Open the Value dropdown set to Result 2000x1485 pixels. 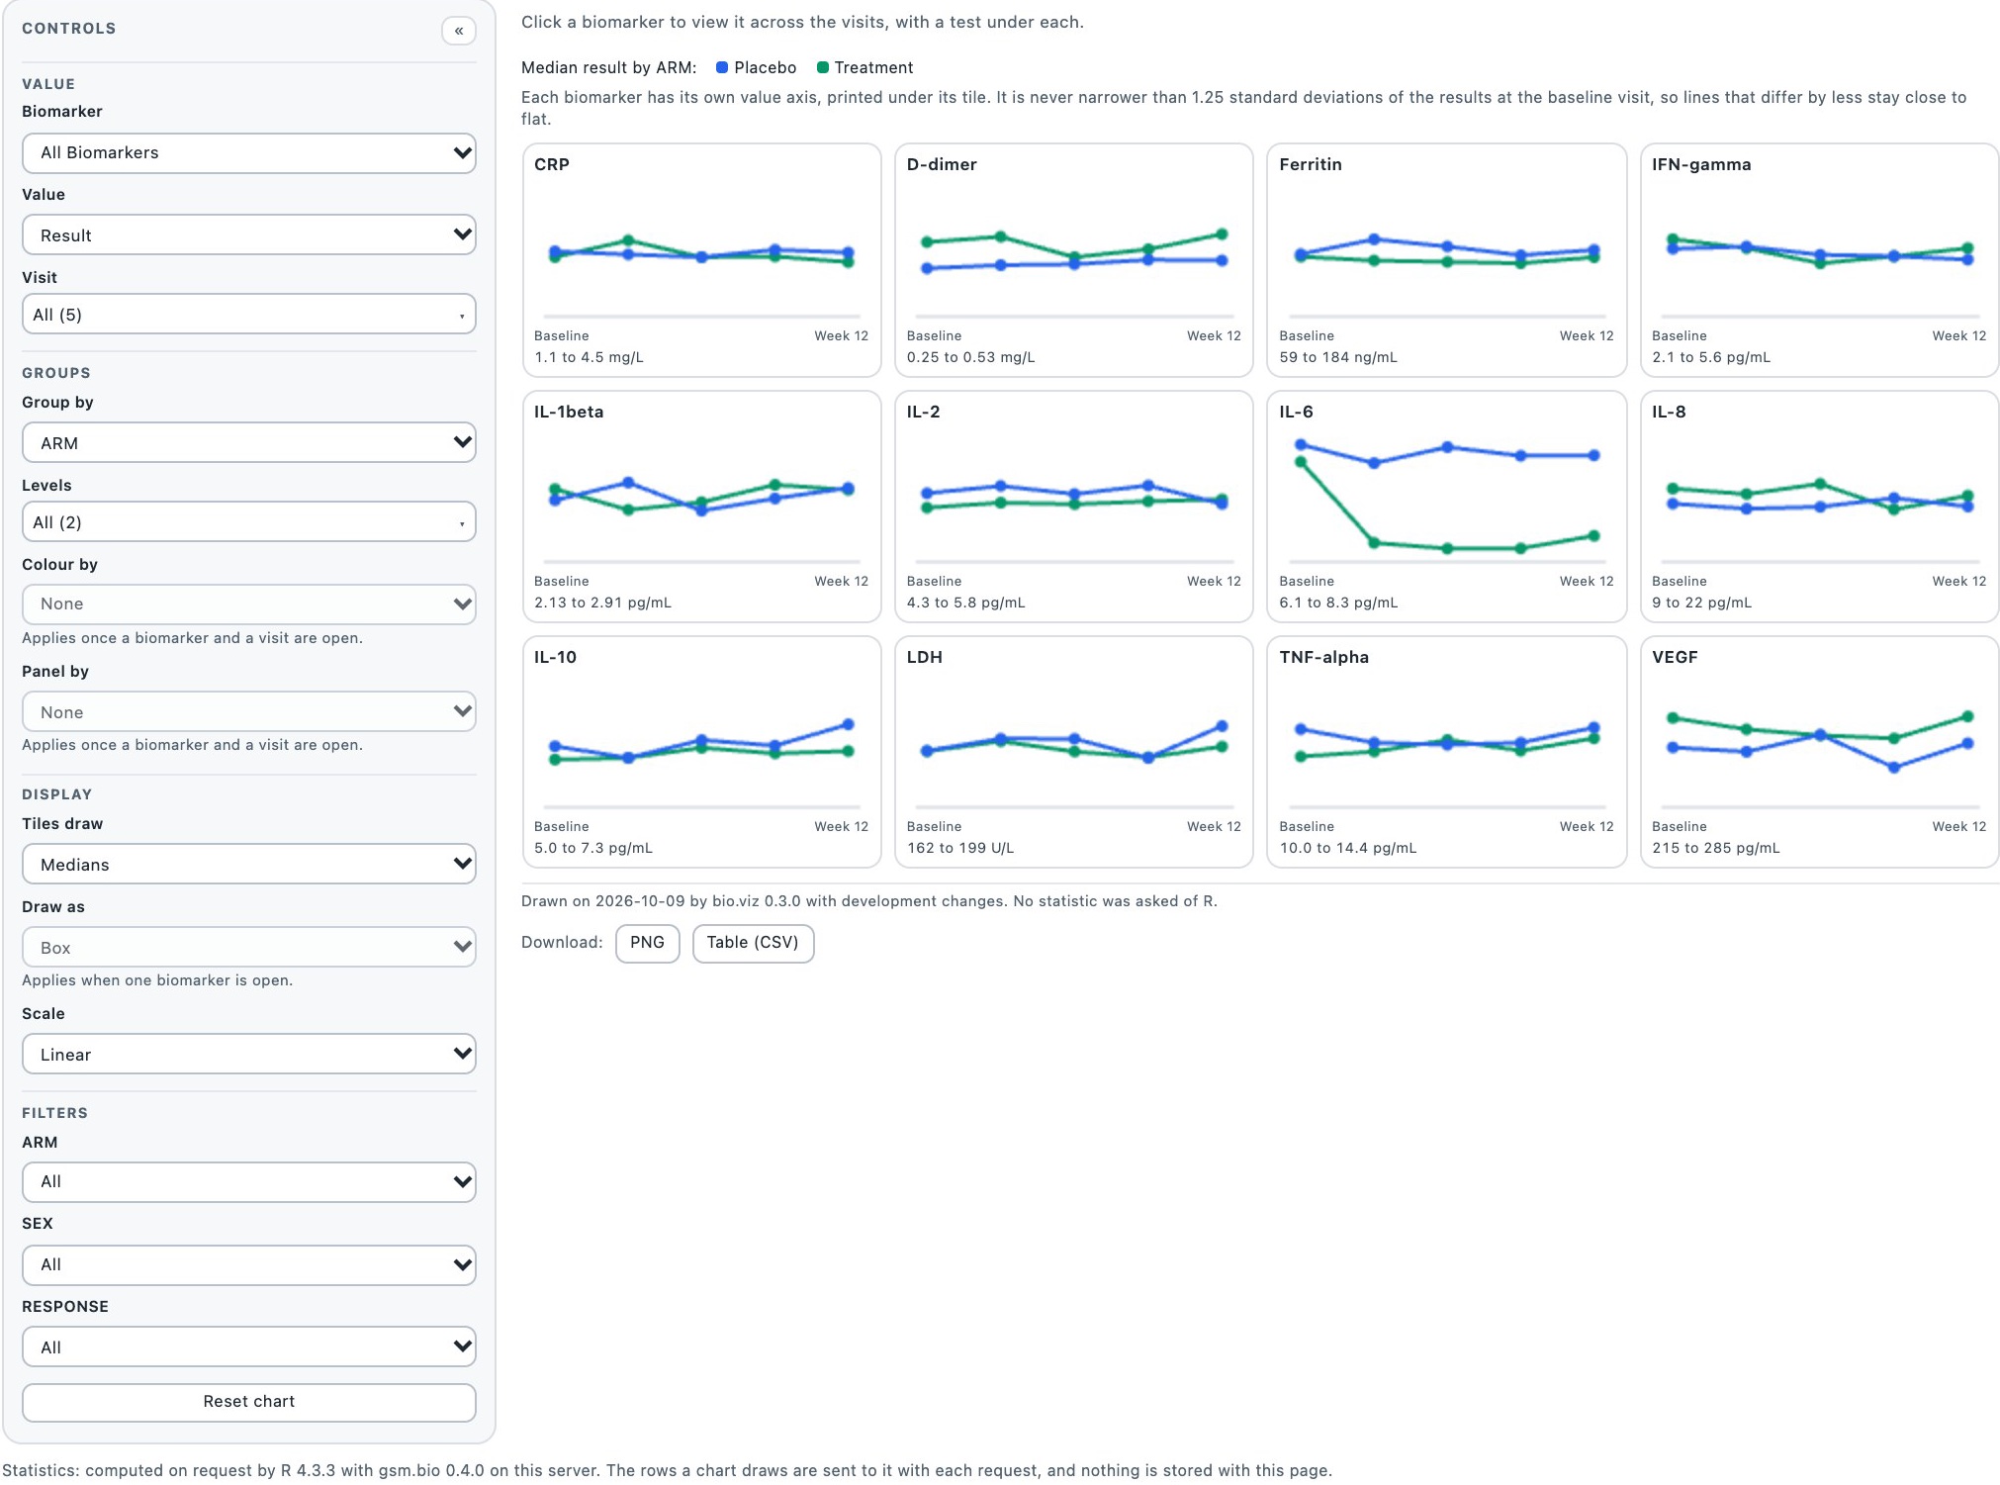point(249,235)
